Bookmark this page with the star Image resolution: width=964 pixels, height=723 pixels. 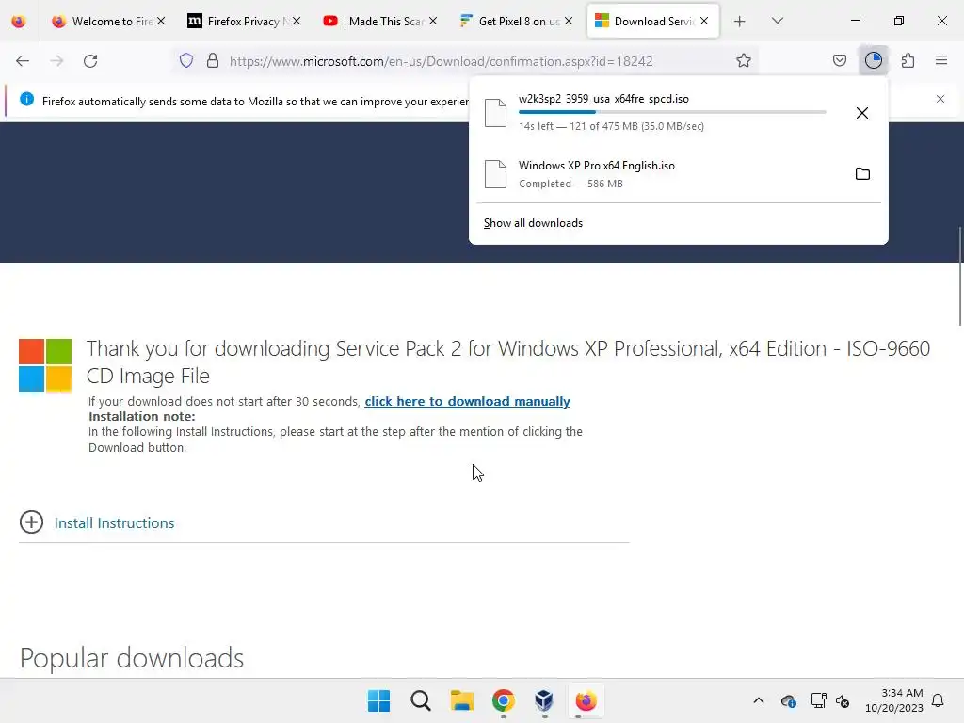744,61
